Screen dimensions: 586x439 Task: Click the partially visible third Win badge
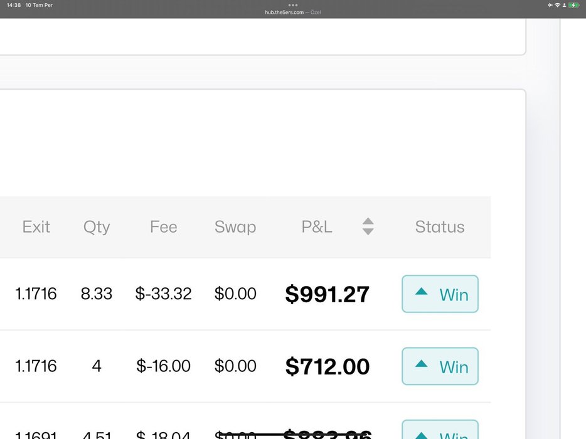[x=440, y=430]
